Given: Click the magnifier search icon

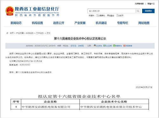Looking at the screenshot, I should 138,11.
